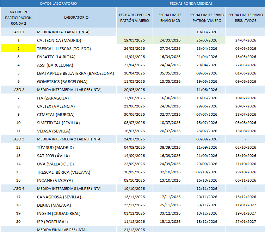Viewport: 265px width, 232px height.
Task: Click the IEP (PORTUGAL) results deadline 27/01/2027
Action: point(245,222)
